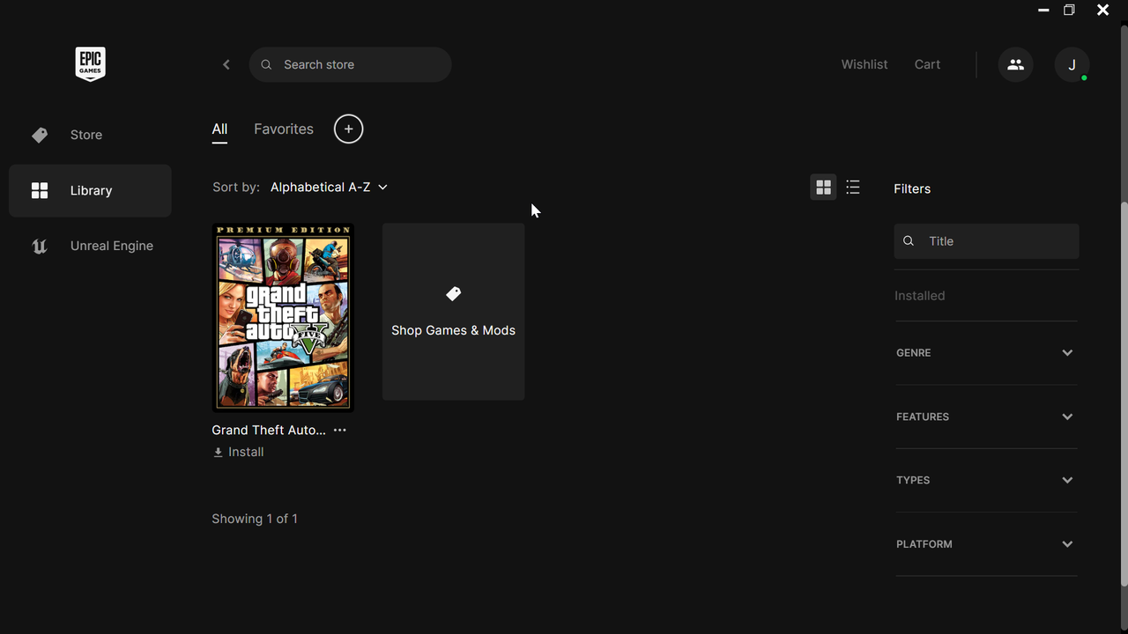Screen dimensions: 1128x634
Task: Click the search magnifier icon in store search
Action: pyautogui.click(x=266, y=64)
